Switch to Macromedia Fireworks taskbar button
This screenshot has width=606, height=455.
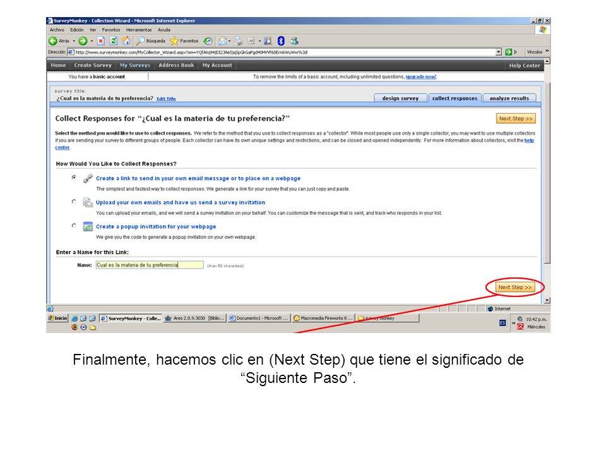323,318
